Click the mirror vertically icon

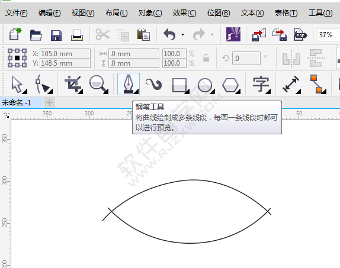(x=316, y=58)
